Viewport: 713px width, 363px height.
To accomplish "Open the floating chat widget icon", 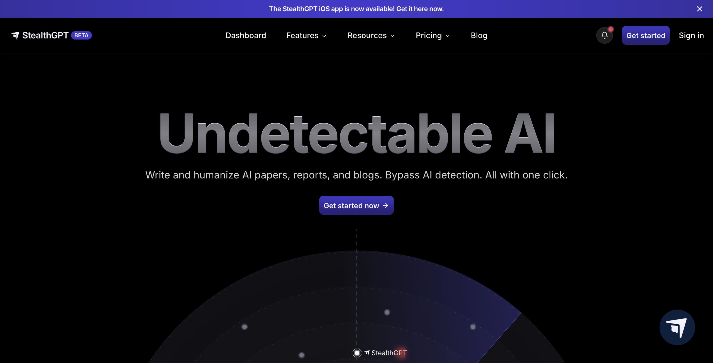I will point(677,327).
